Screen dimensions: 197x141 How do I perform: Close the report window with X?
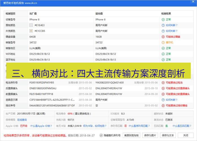(x=193, y=2)
